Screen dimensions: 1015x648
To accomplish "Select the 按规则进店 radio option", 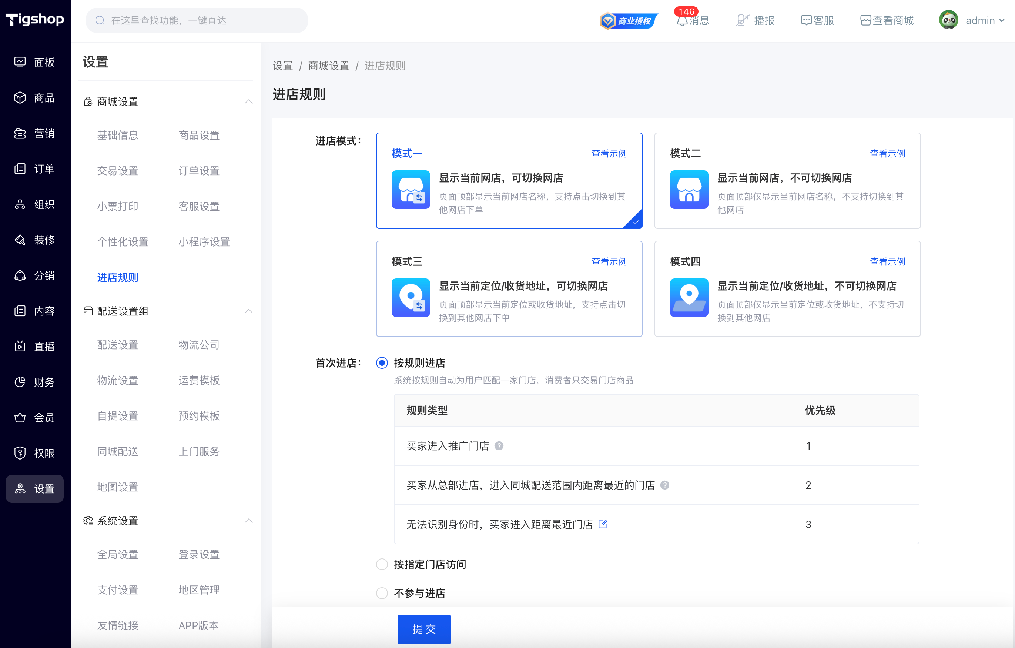I will (382, 363).
